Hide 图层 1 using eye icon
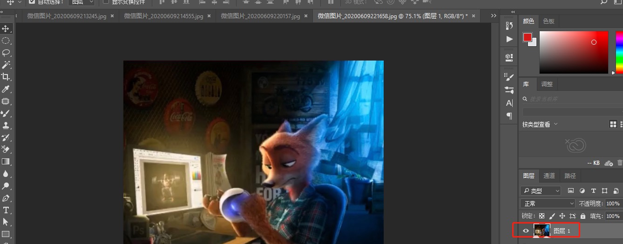The width and height of the screenshot is (623, 244). click(526, 230)
